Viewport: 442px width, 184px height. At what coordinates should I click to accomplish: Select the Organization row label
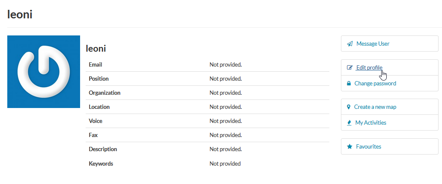click(105, 93)
